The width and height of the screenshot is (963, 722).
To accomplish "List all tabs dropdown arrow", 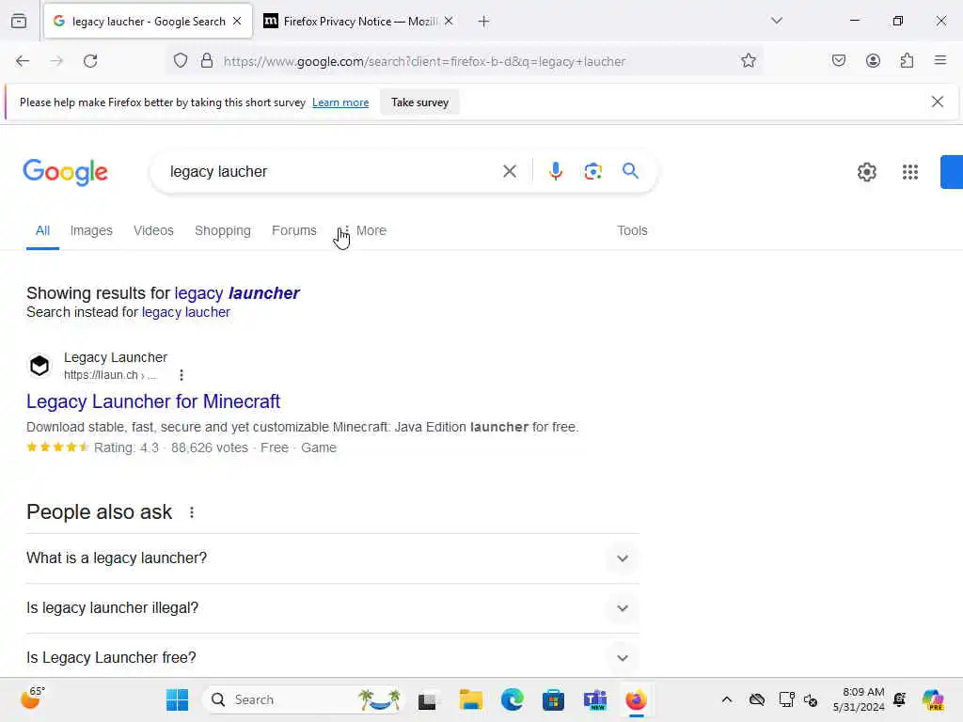I will click(776, 21).
